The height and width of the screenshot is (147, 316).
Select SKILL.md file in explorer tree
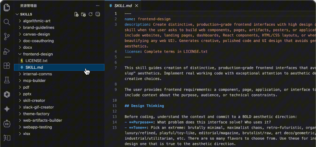pyautogui.click(x=59, y=67)
